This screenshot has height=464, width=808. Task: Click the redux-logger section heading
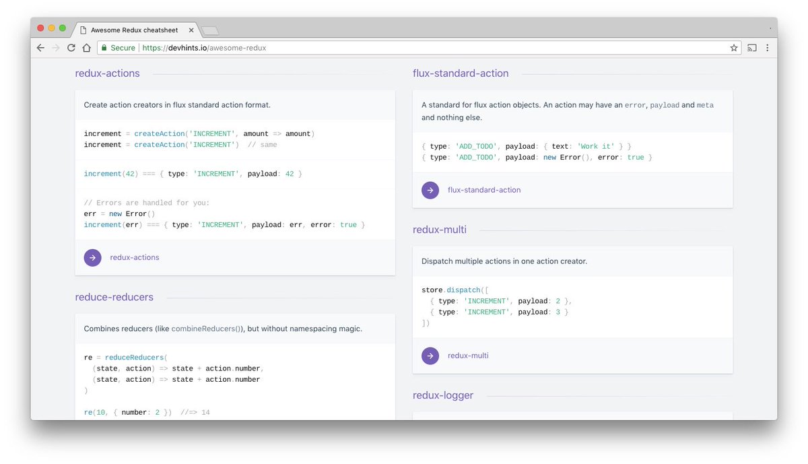(x=443, y=395)
